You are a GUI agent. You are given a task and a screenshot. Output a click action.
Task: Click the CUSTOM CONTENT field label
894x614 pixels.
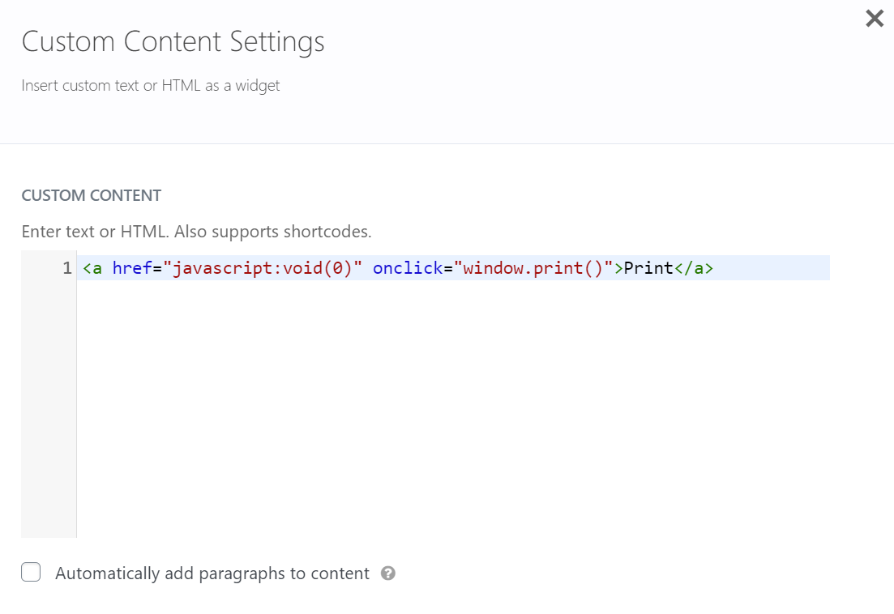91,195
